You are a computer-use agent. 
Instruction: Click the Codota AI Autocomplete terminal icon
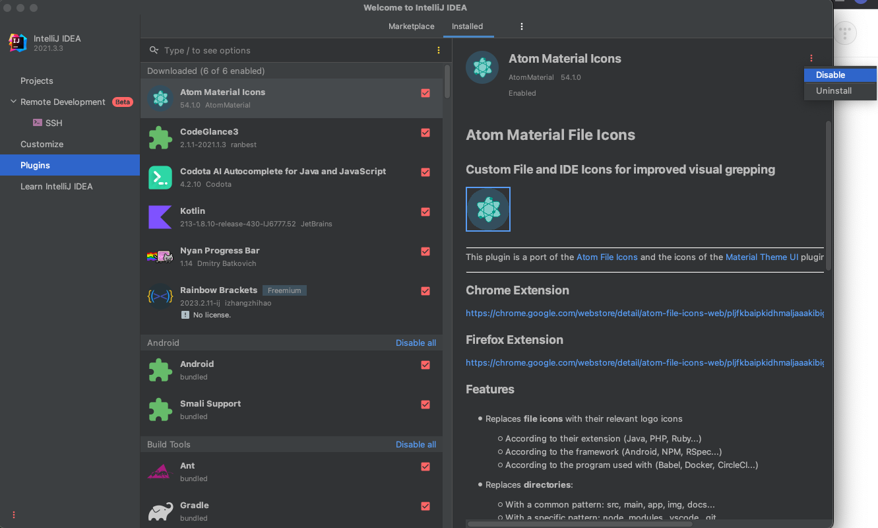160,178
